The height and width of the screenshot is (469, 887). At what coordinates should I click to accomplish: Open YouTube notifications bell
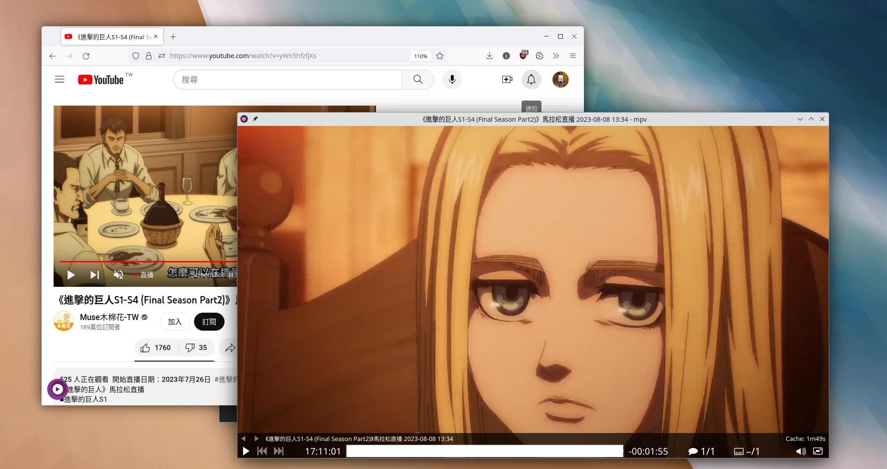pos(531,79)
